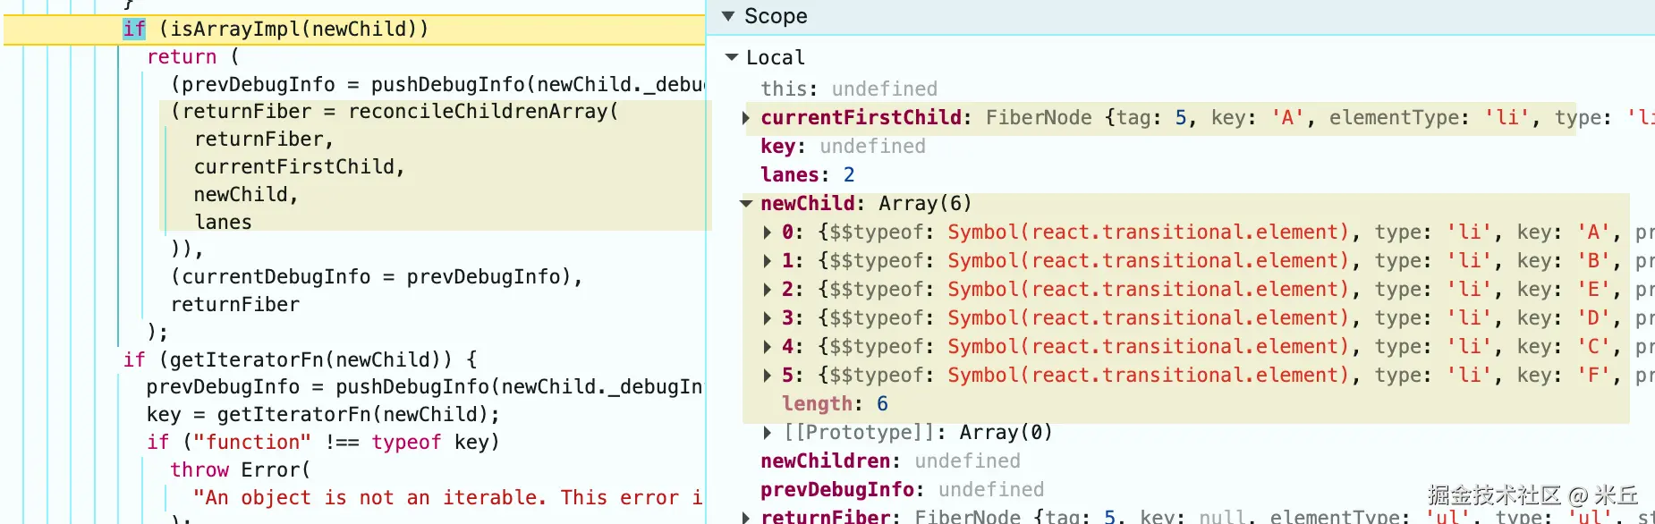
Task: Click the highlighted isArrayImpl(newChild) code line
Action: 276,30
